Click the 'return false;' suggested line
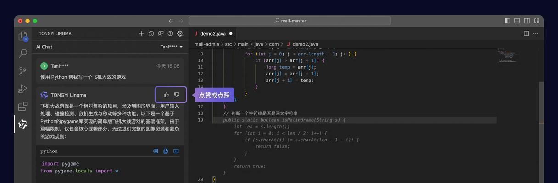The image size is (558, 183). pyautogui.click(x=273, y=146)
